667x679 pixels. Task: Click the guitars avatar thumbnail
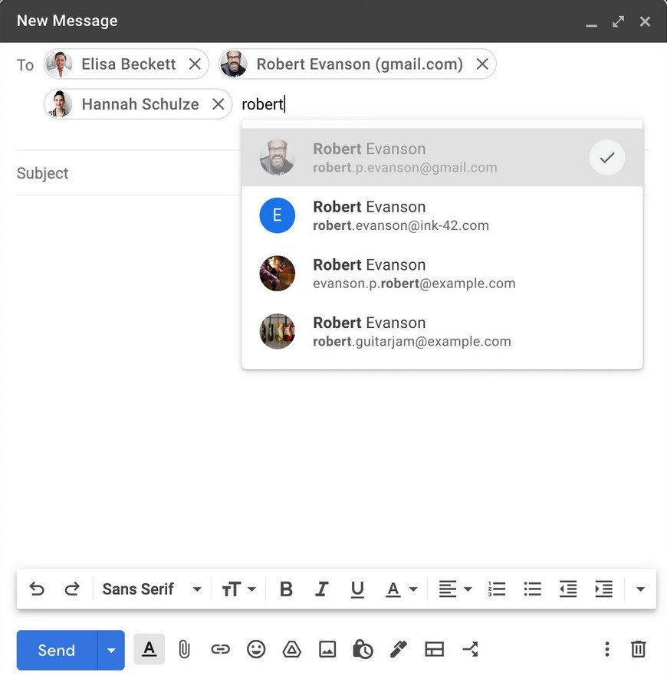pyautogui.click(x=278, y=331)
